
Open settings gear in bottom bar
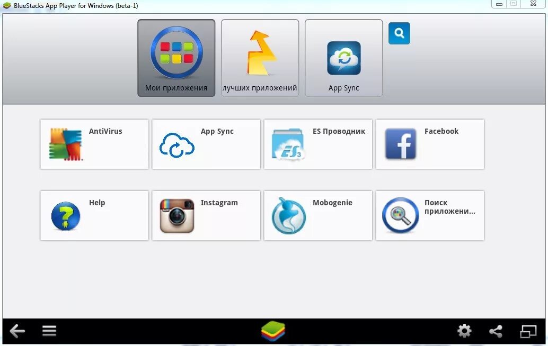pyautogui.click(x=464, y=331)
